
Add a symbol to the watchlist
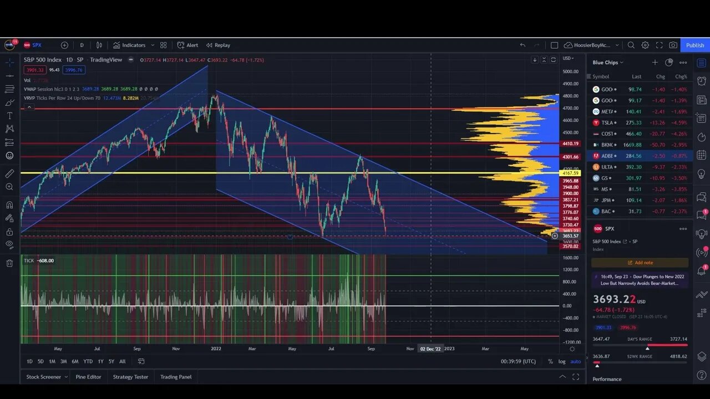pos(655,63)
